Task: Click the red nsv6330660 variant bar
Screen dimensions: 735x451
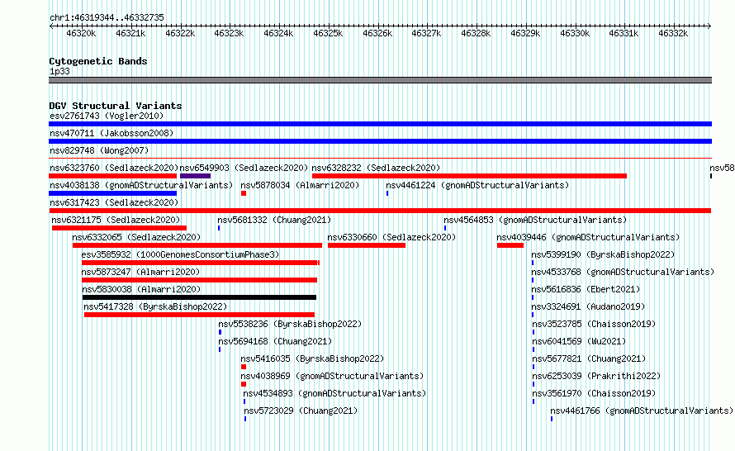Action: 367,245
